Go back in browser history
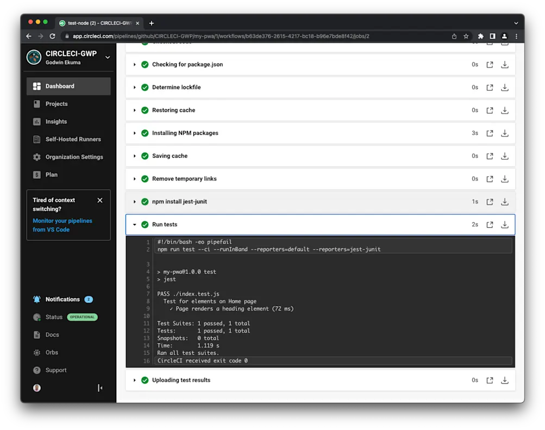Screen dimensions: 545x430 [x=29, y=36]
